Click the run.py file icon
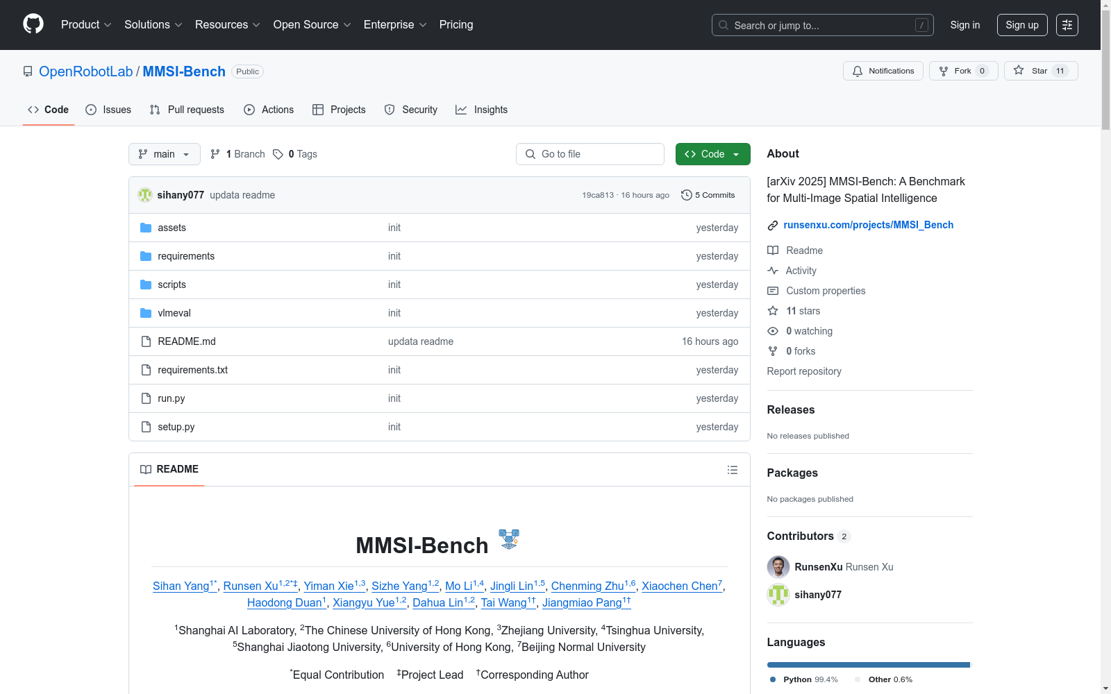The image size is (1111, 694). (146, 398)
